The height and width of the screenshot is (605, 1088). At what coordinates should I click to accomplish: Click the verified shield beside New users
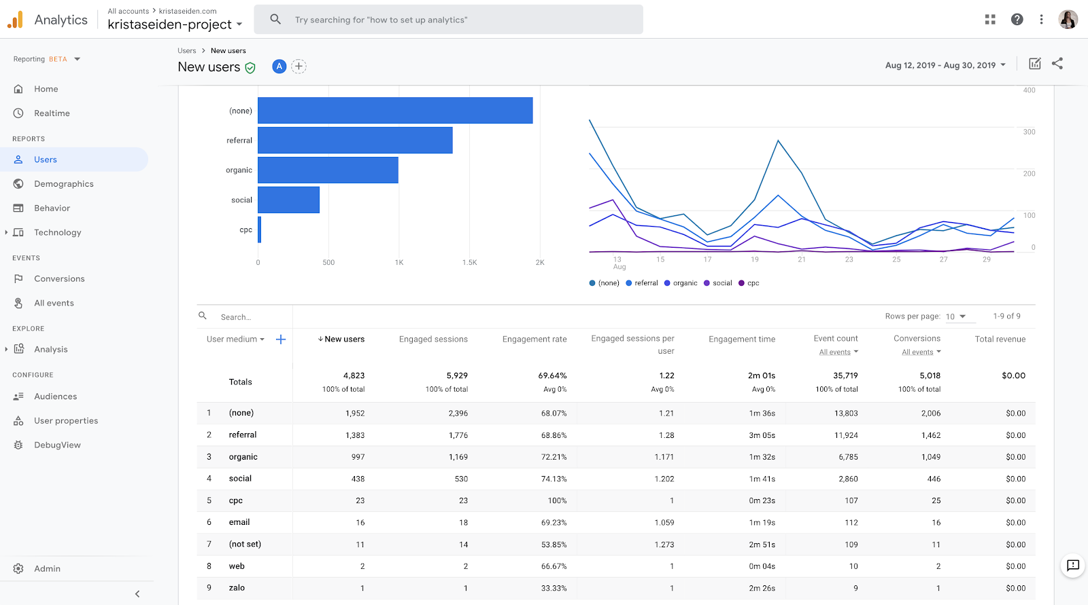coord(250,67)
